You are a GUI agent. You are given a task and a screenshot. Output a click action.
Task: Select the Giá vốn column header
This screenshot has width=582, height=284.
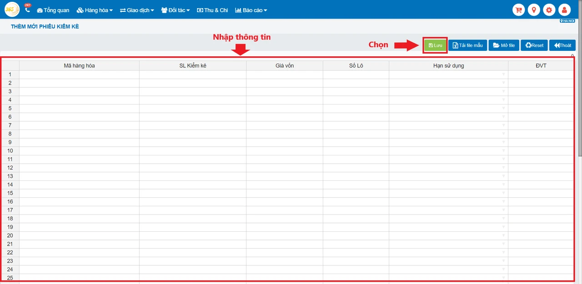[x=285, y=65]
